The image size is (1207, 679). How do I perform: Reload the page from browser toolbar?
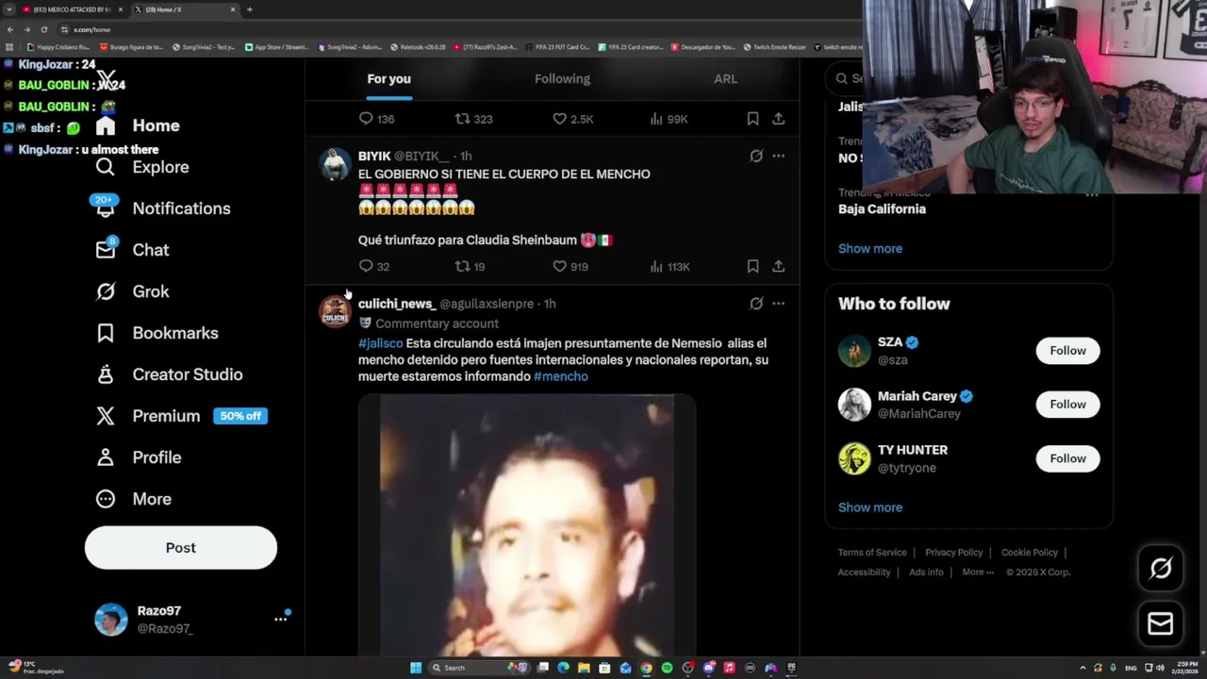(x=43, y=29)
